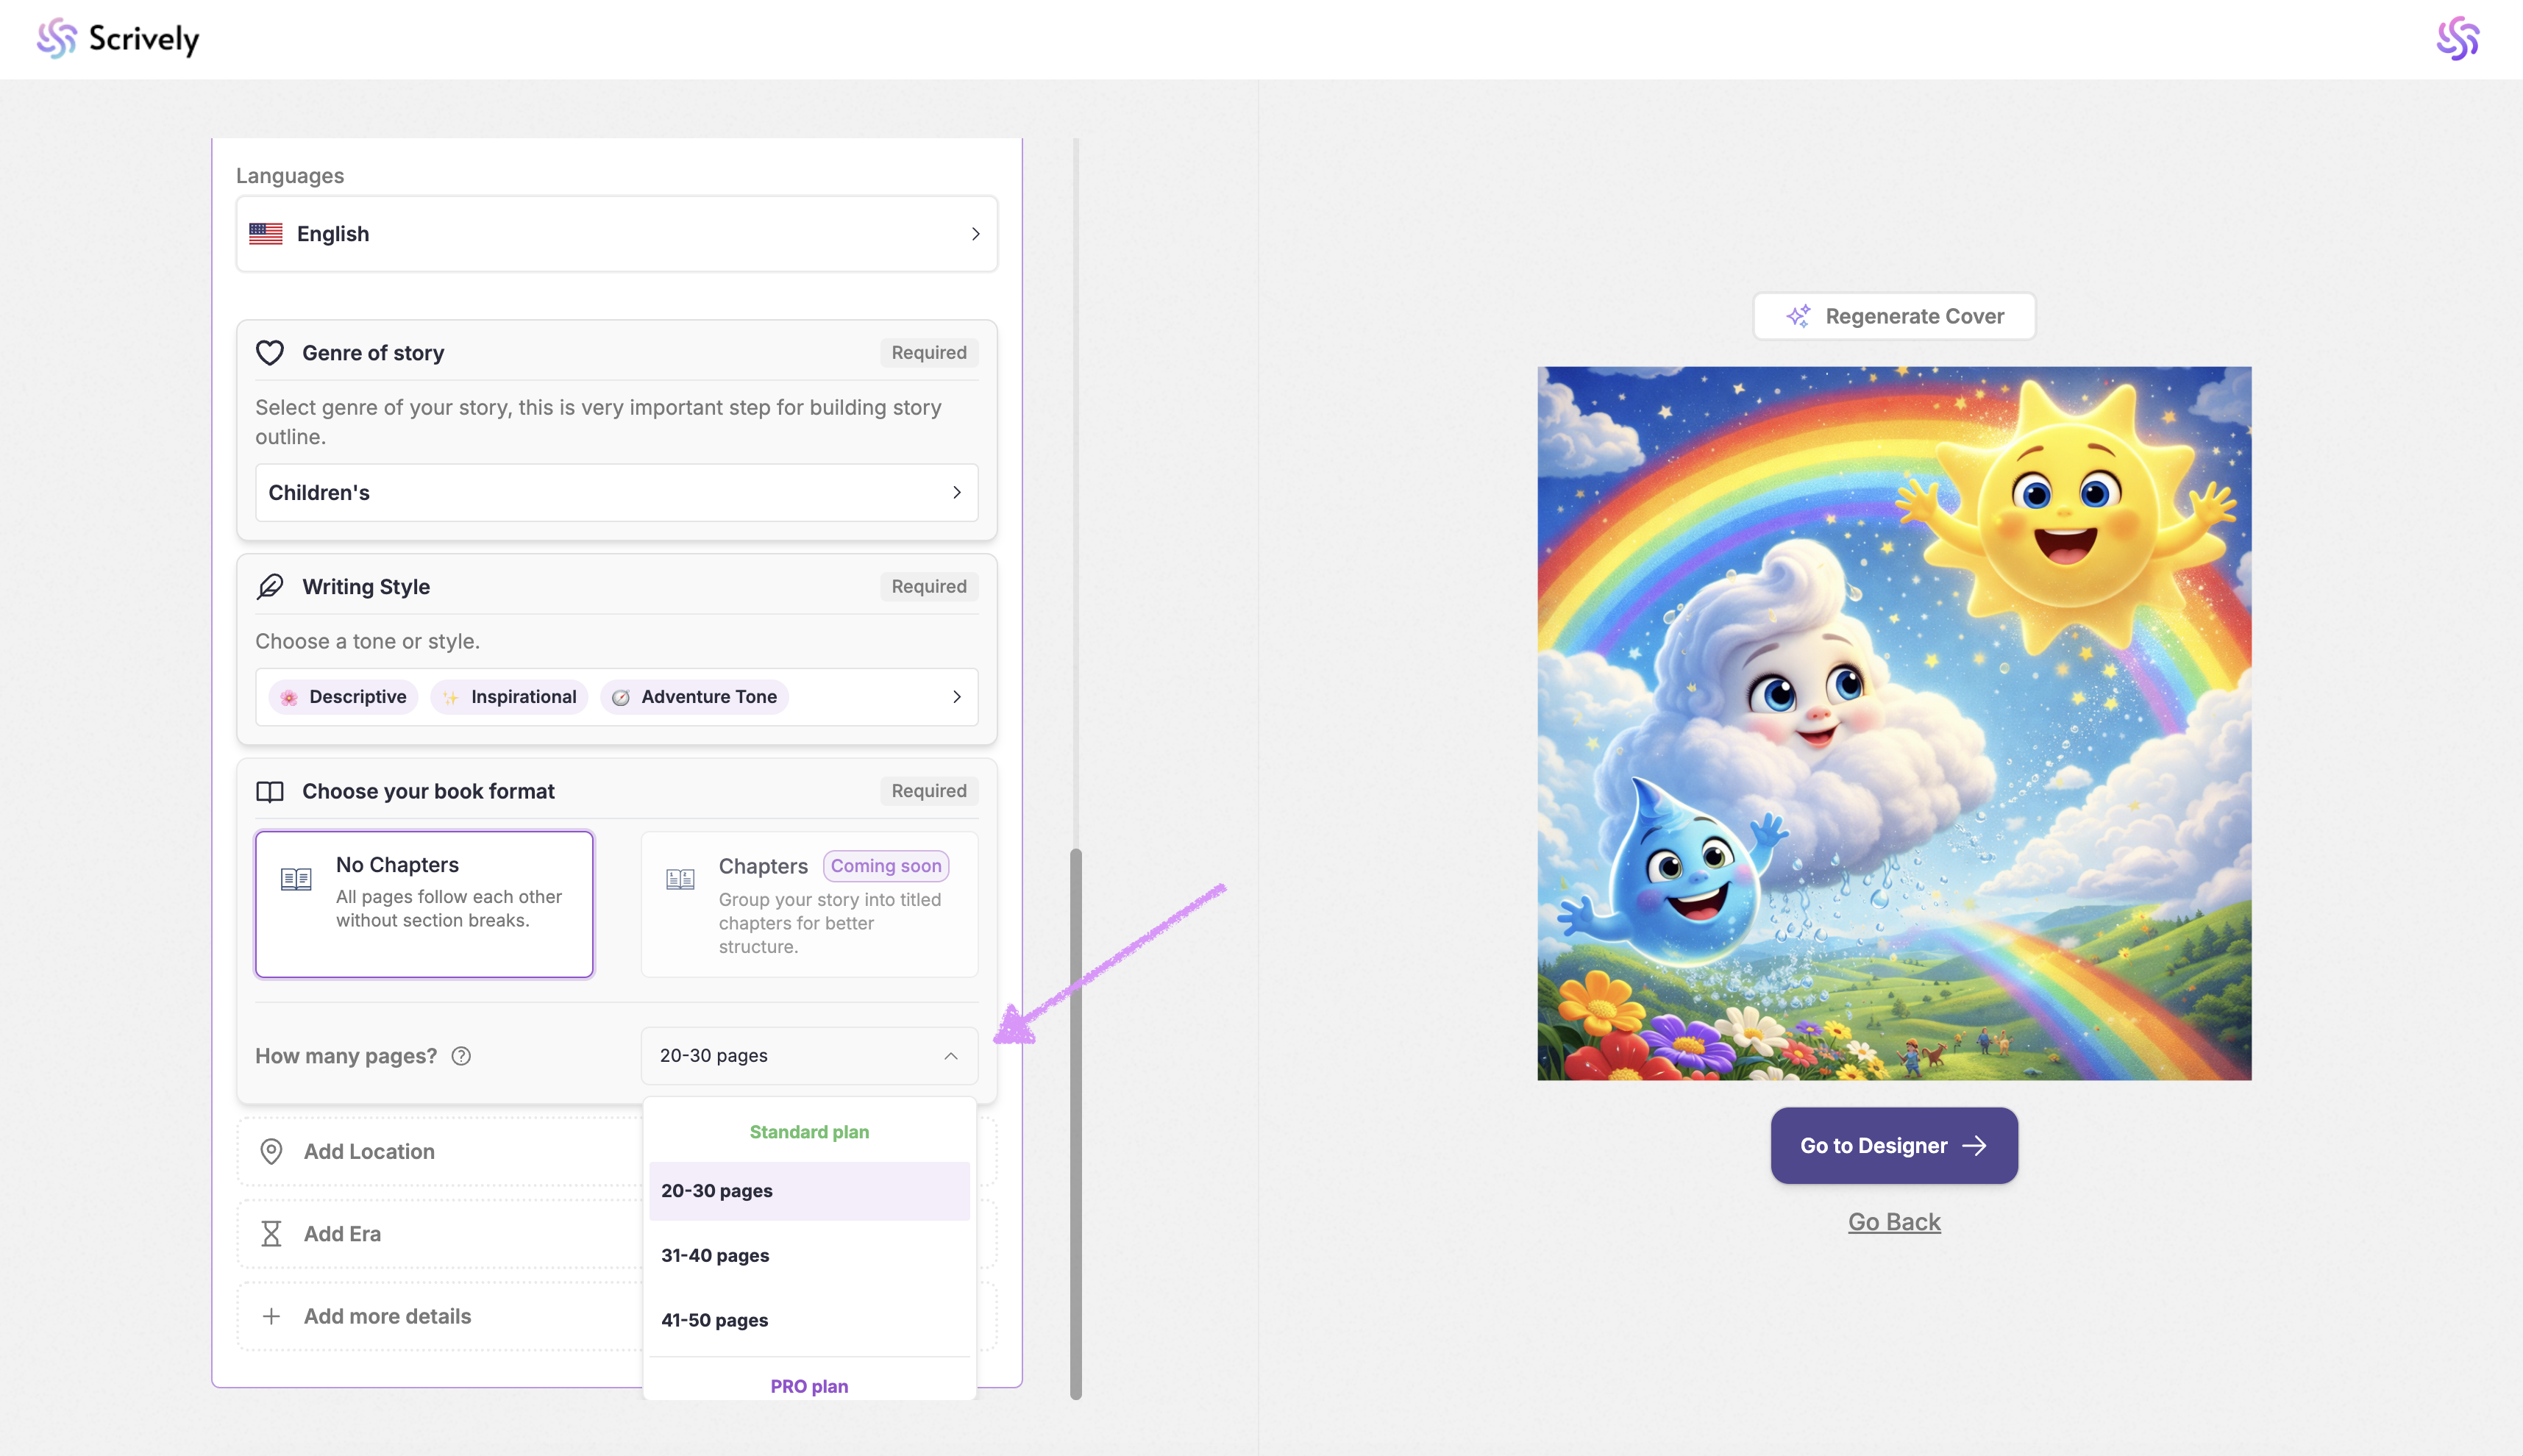2523x1456 pixels.
Task: Select the Chapters book format option
Action: click(x=809, y=903)
